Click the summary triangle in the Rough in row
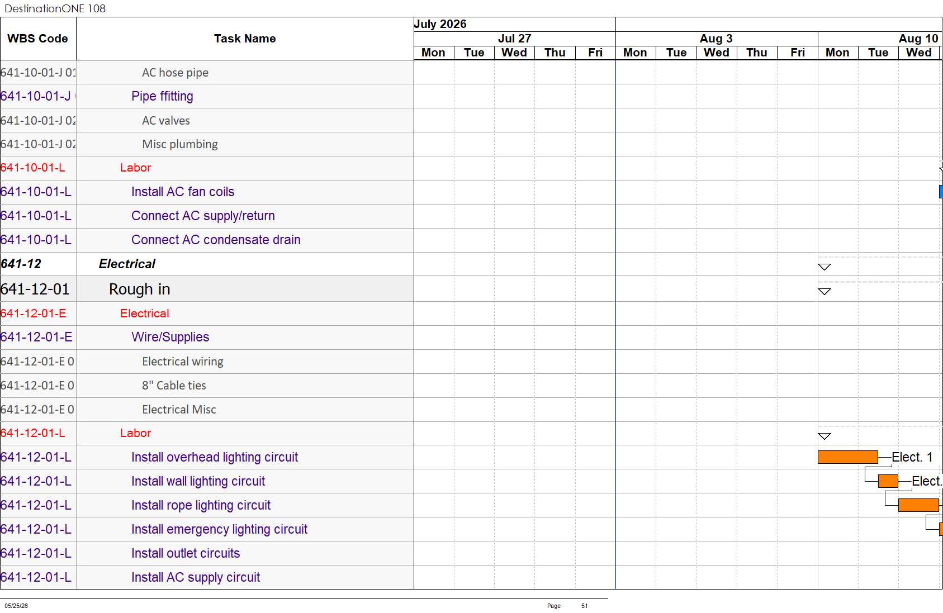This screenshot has width=943, height=613. (x=824, y=292)
